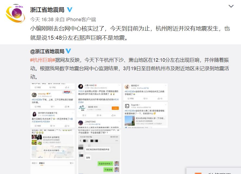Open the fifth thumbnail showing chat conversation
The width and height of the screenshot is (241, 174).
pos(99,152)
